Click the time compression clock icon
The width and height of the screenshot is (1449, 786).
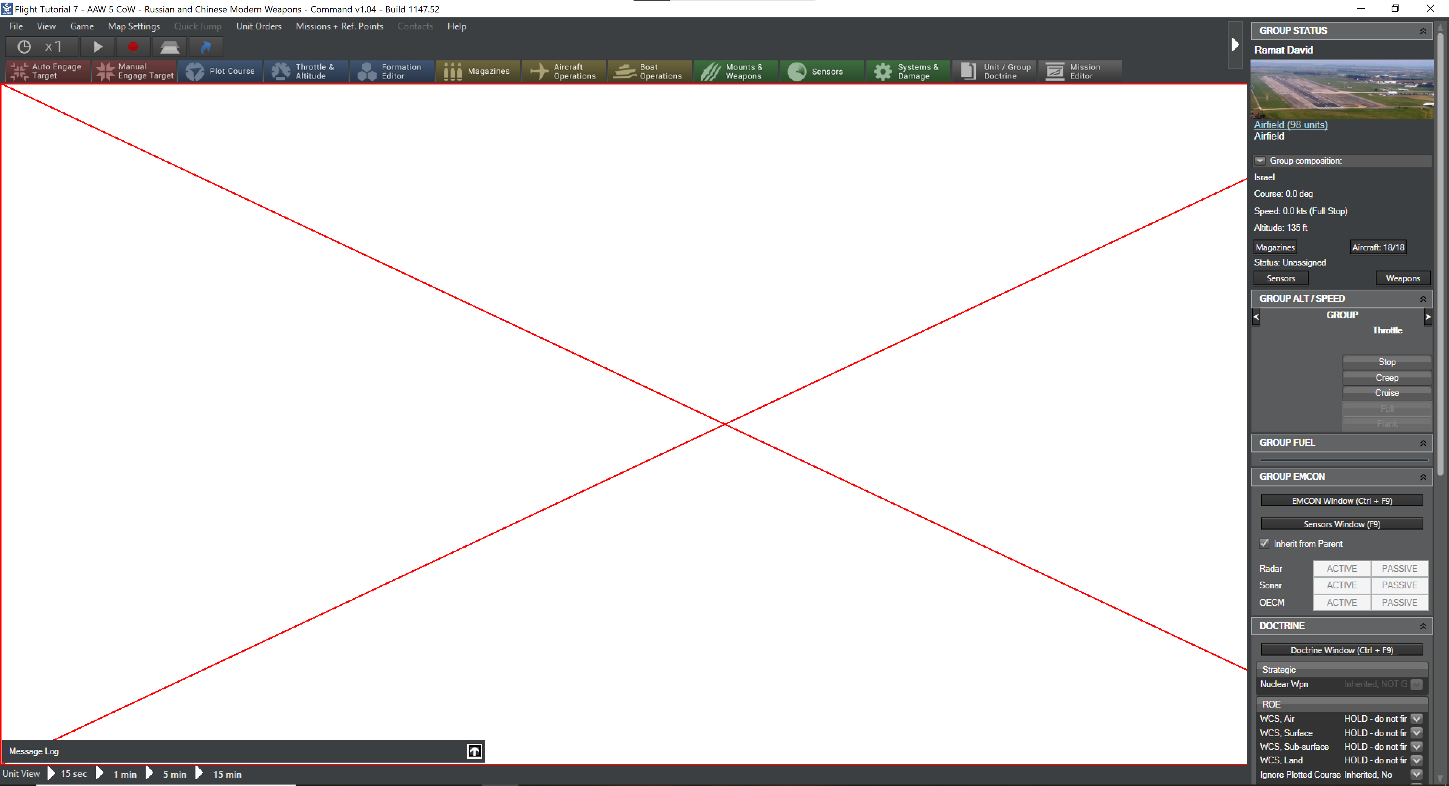(x=24, y=47)
